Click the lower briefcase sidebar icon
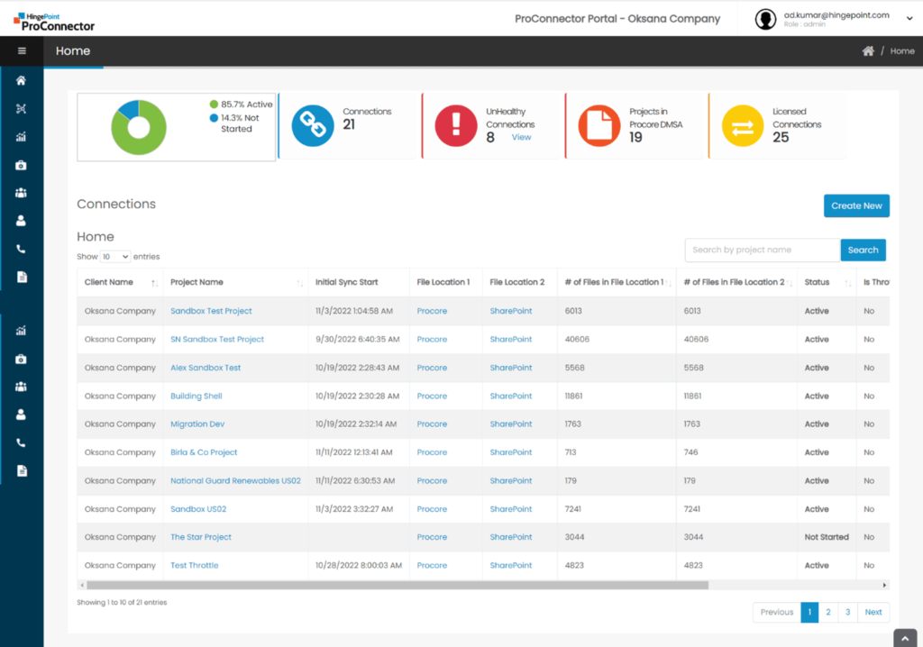 [22, 360]
